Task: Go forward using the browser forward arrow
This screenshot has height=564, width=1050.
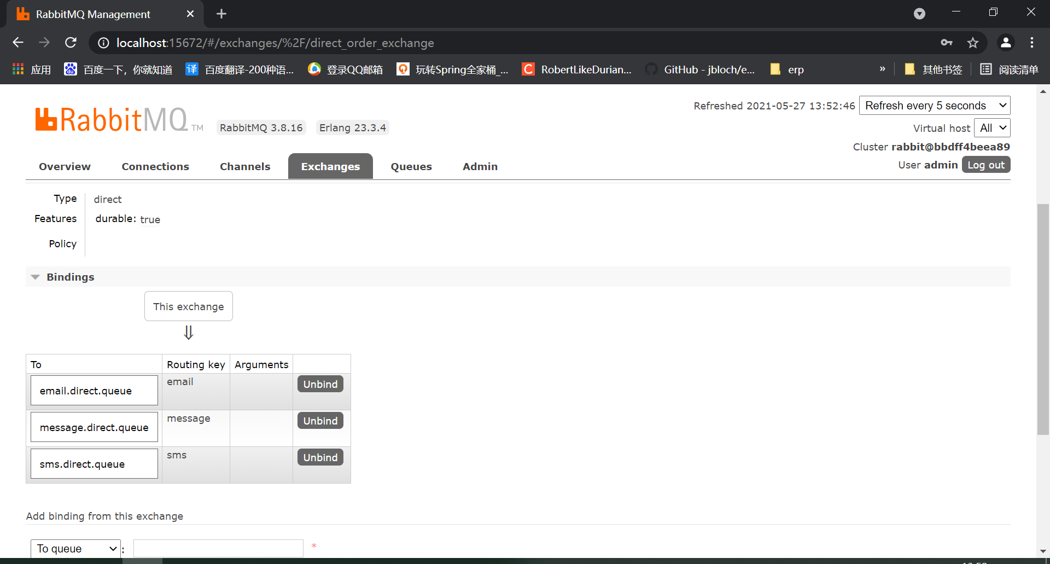Action: pyautogui.click(x=44, y=43)
